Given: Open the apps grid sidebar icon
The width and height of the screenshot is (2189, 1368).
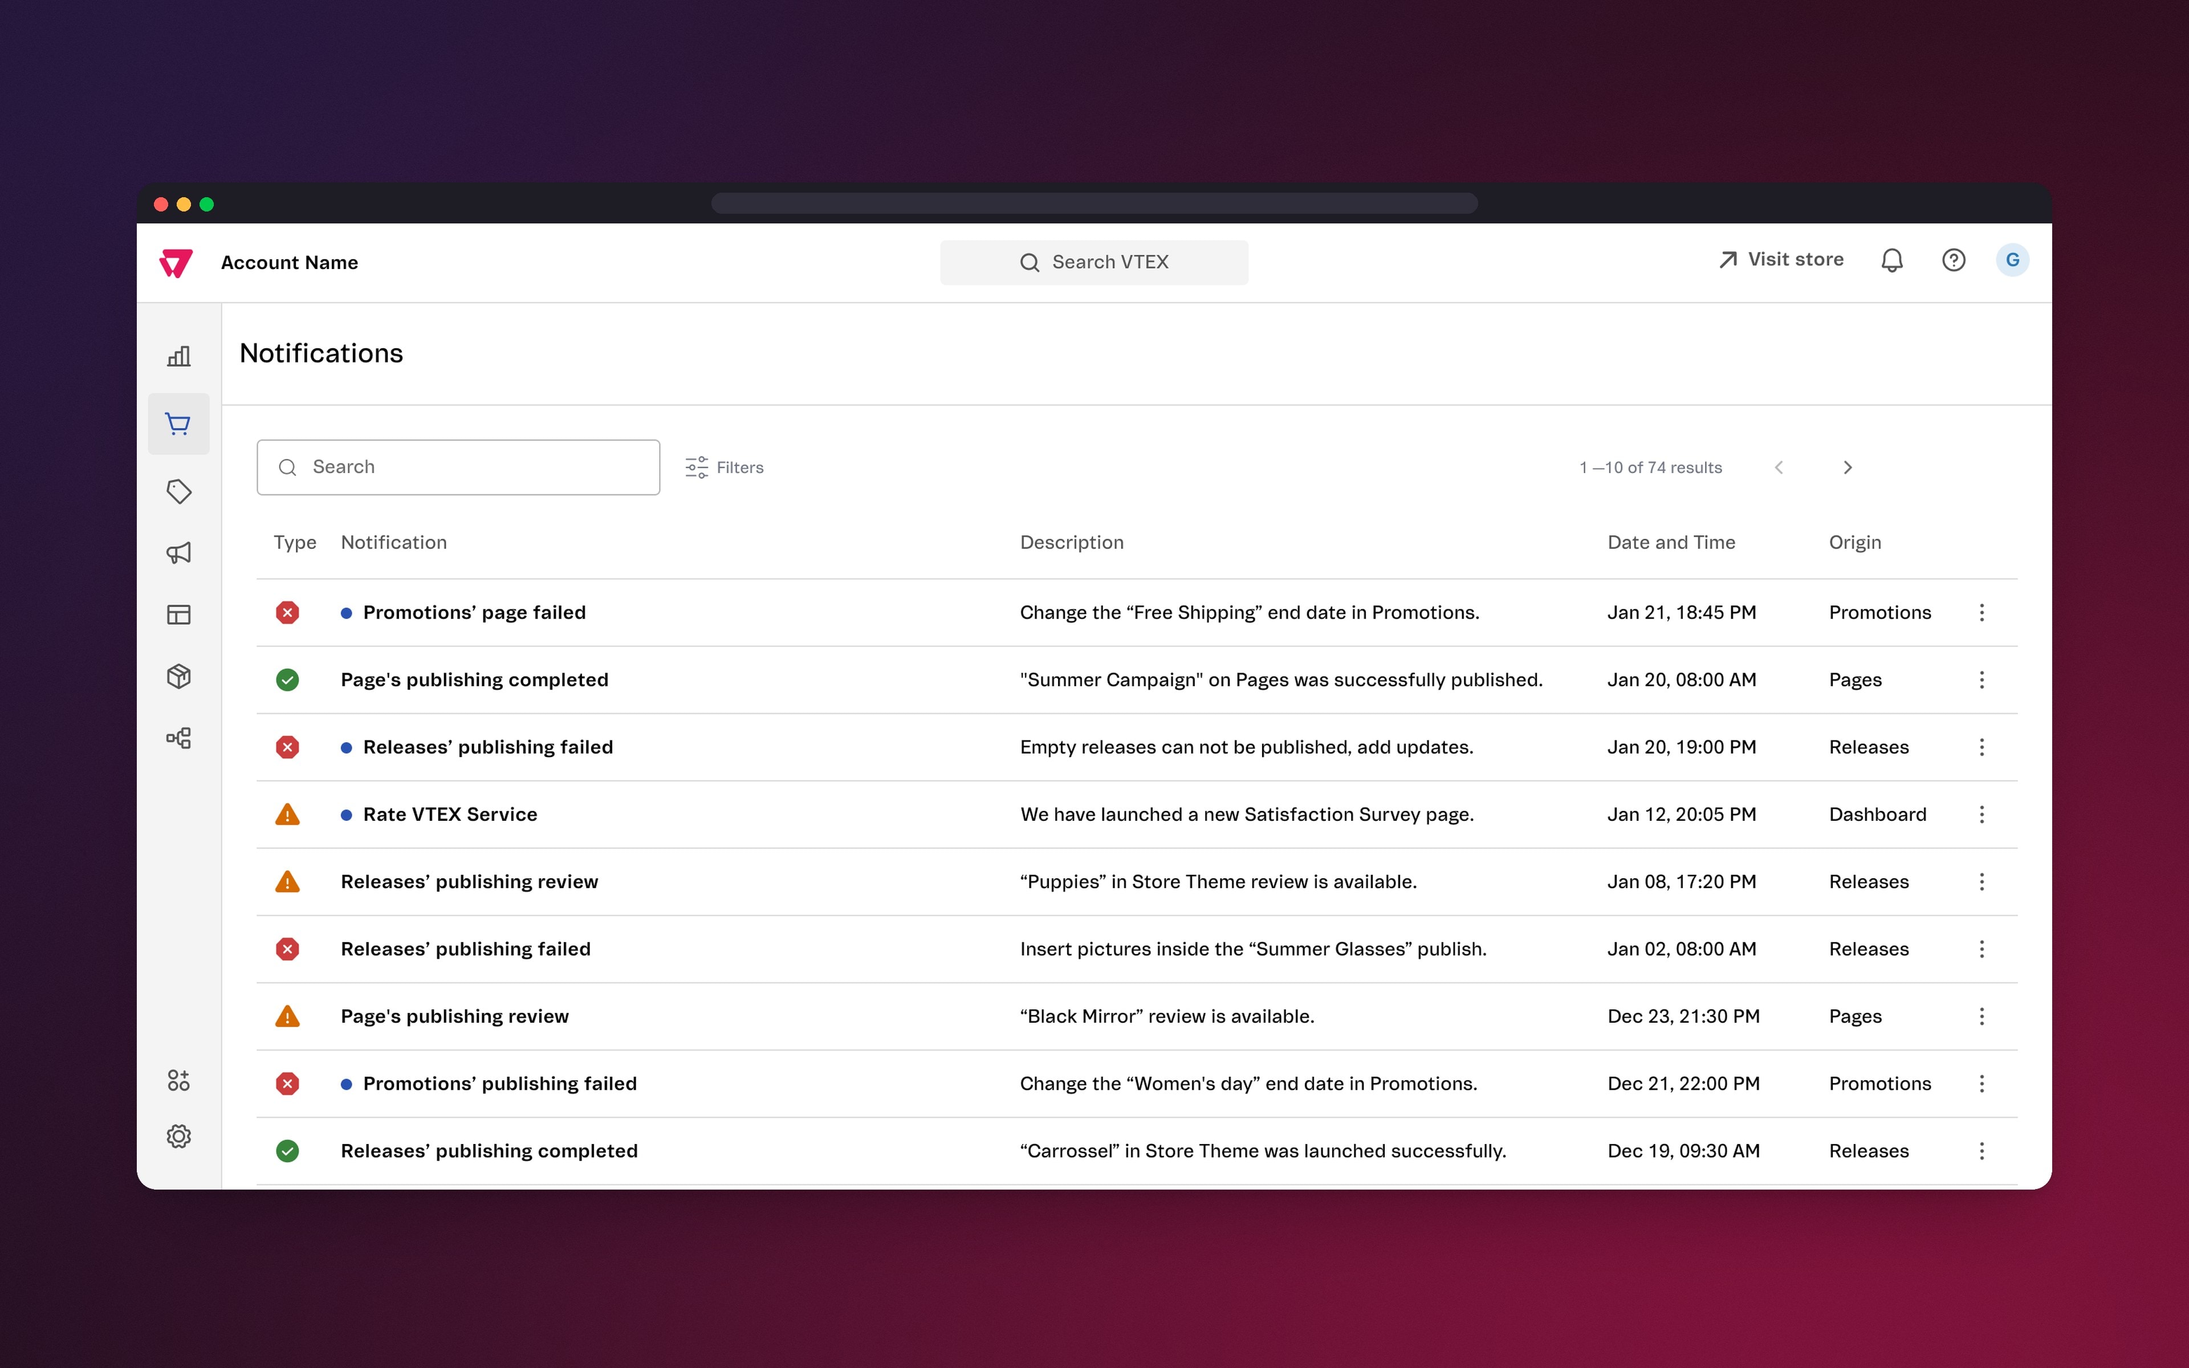Looking at the screenshot, I should coord(179,1080).
